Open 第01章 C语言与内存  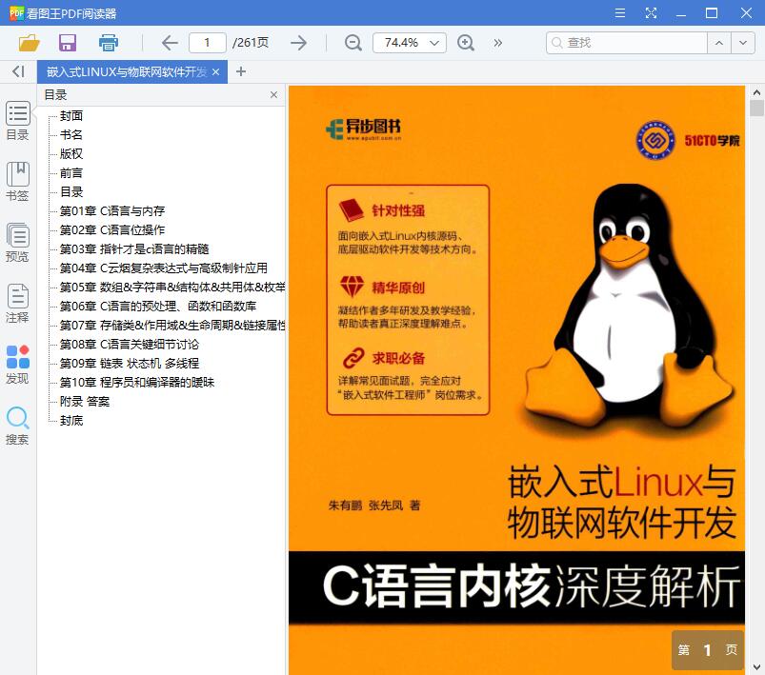[x=112, y=210]
